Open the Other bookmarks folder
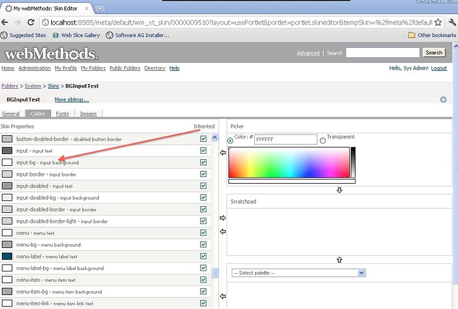This screenshot has width=458, height=309. click(432, 35)
